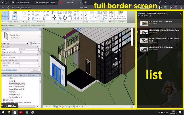Play 'MEJORANDO GRÁFICOS DE TEXTURAS' video
The width and height of the screenshot is (184, 115).
pos(160,41)
